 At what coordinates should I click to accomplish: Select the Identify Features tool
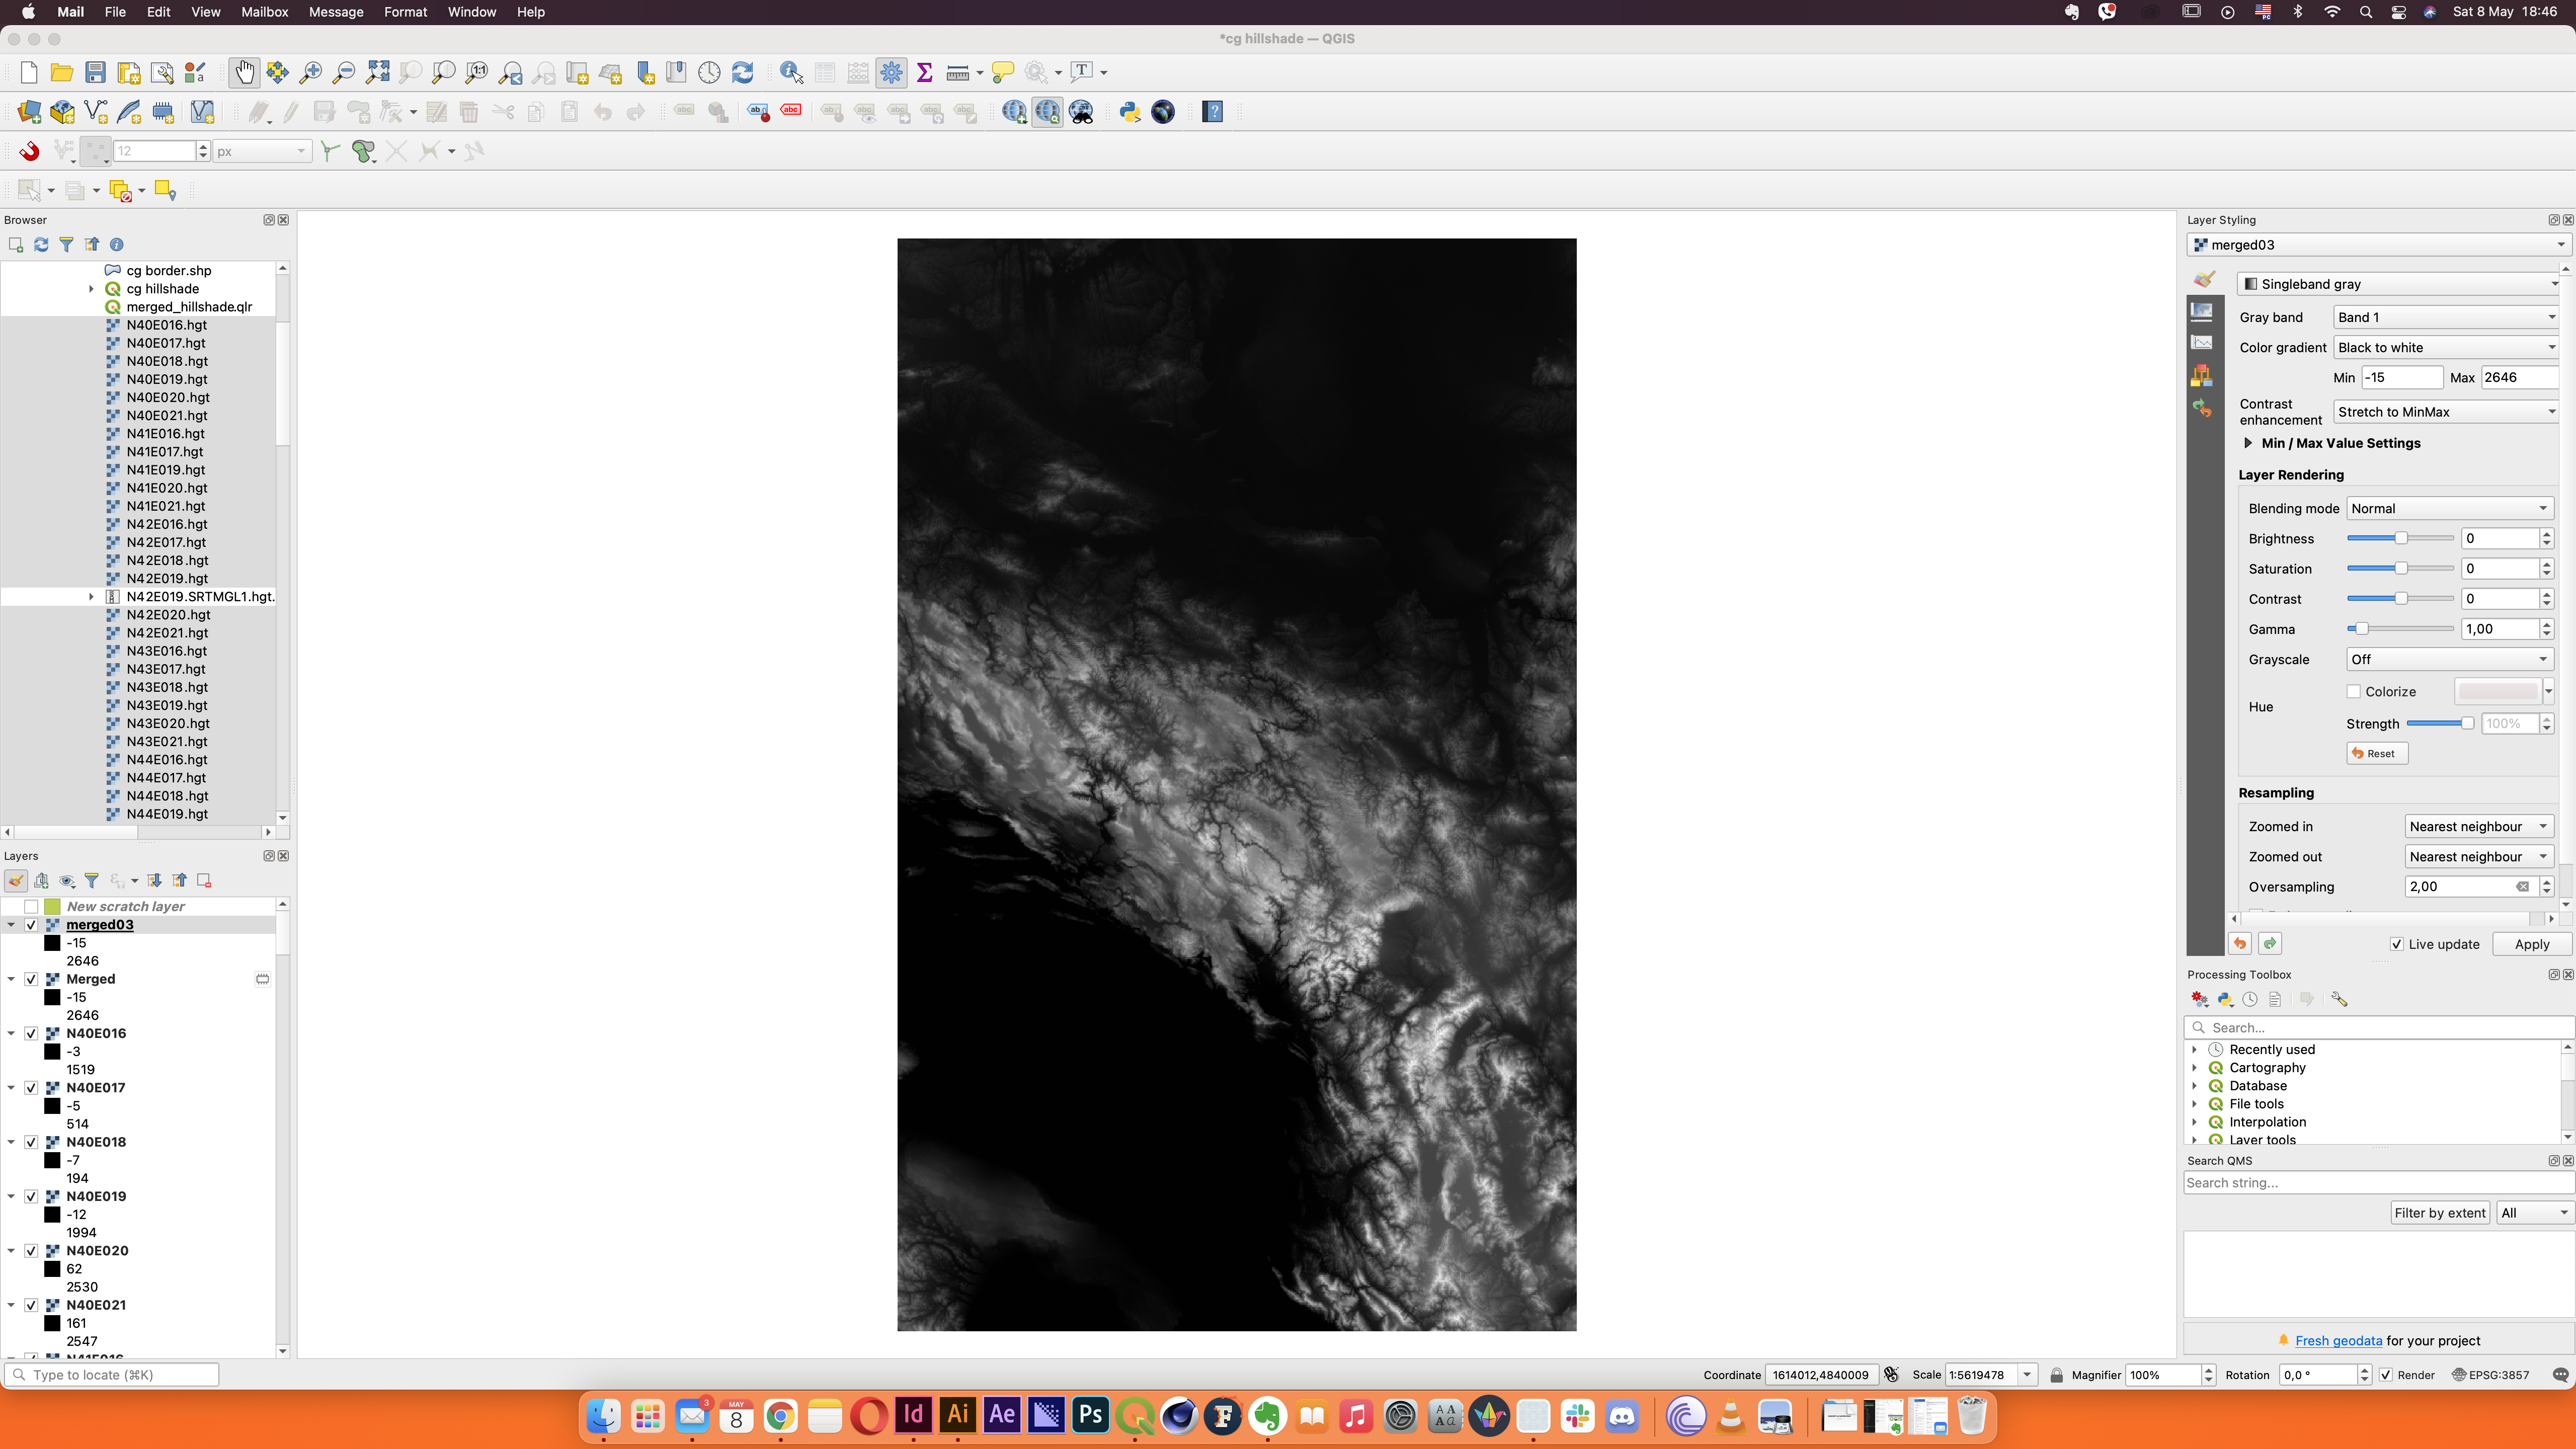pos(791,72)
